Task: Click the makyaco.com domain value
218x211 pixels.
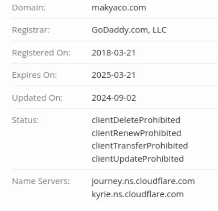Action: [119, 8]
